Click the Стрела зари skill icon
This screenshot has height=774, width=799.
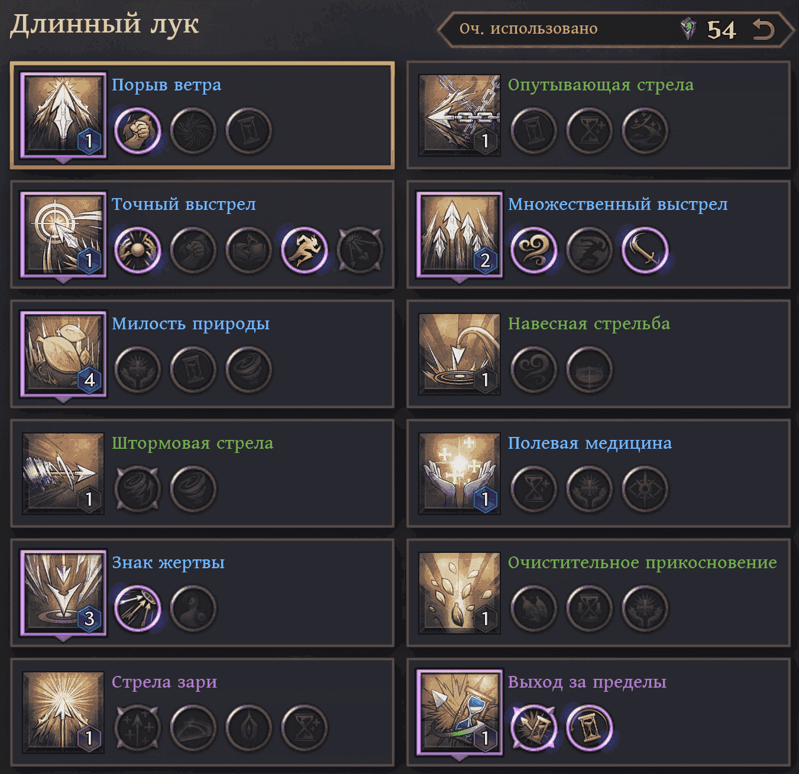[63, 713]
